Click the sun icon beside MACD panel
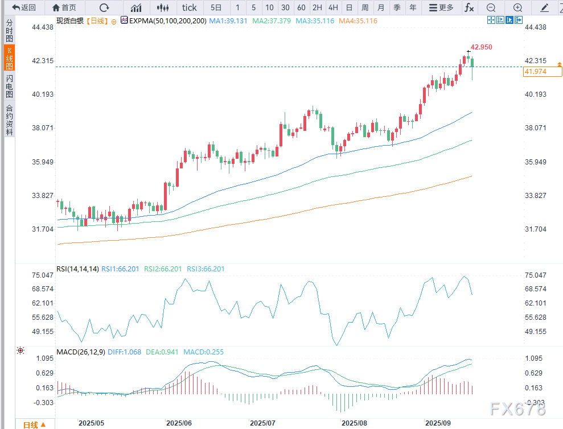The image size is (563, 429). (x=20, y=351)
